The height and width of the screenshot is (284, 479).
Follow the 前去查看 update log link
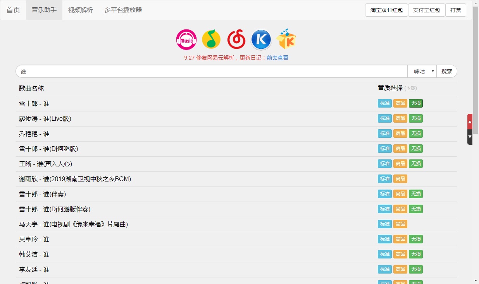tap(277, 58)
